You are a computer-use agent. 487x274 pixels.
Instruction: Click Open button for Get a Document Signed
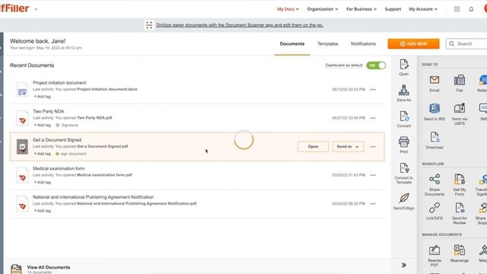[x=313, y=147]
